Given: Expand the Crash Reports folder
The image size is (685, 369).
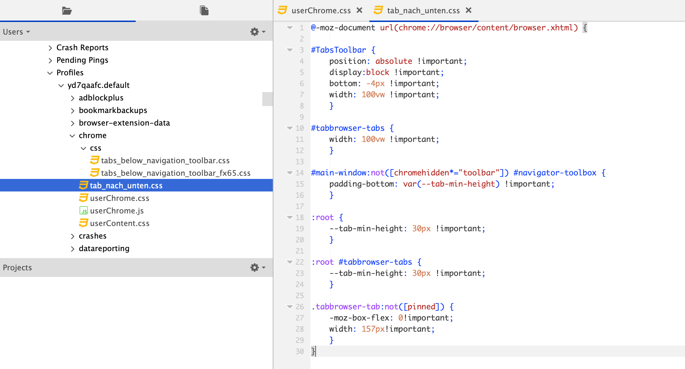Looking at the screenshot, I should (x=50, y=48).
